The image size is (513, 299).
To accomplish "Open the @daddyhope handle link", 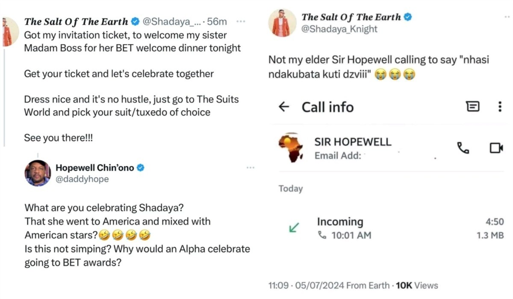I will (82, 179).
